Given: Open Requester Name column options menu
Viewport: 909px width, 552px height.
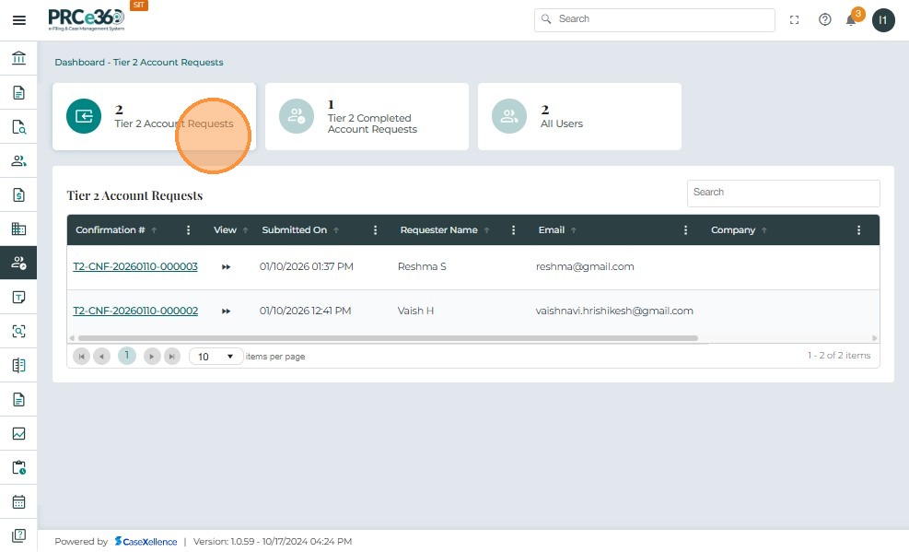Looking at the screenshot, I should (x=513, y=230).
